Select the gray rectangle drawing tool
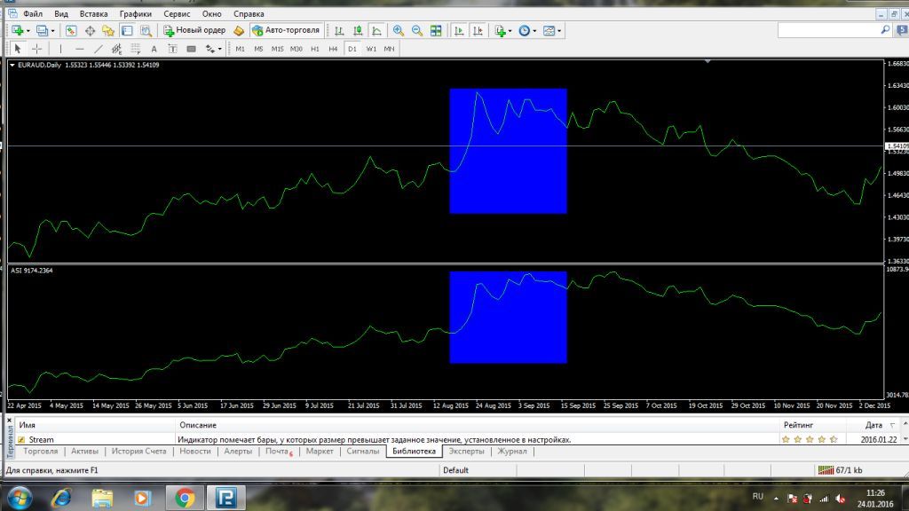 192,49
